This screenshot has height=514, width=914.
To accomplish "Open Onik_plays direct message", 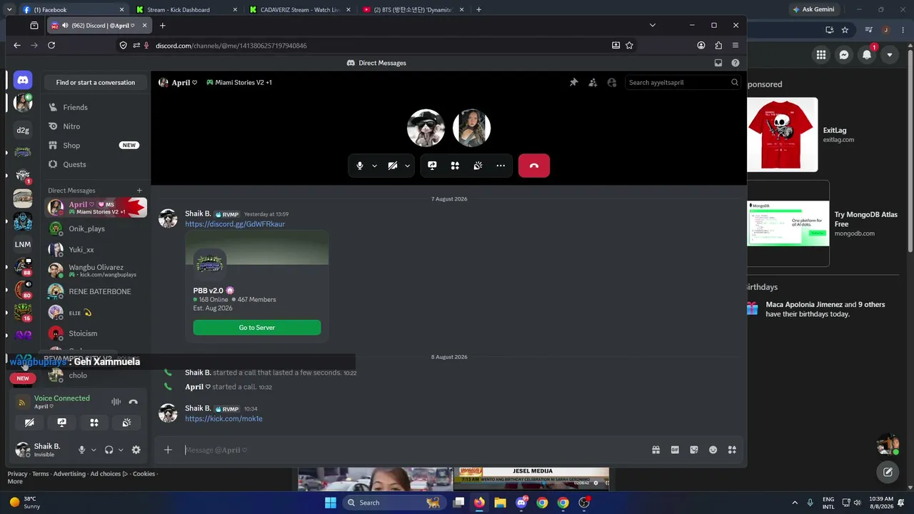I will (95, 229).
